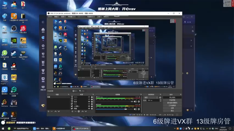Screen dimensions: 234x131
Task: Move selected scene down with arrow
Action: point(59,111)
